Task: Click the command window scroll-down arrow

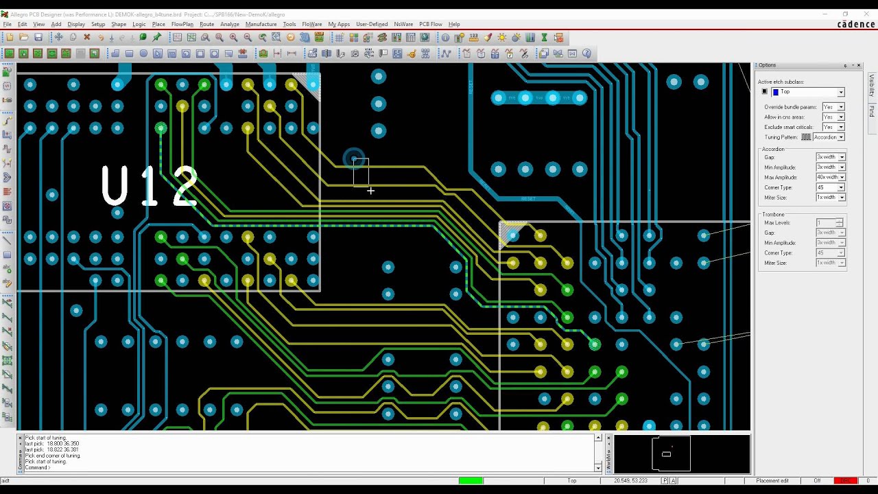Action: 598,468
